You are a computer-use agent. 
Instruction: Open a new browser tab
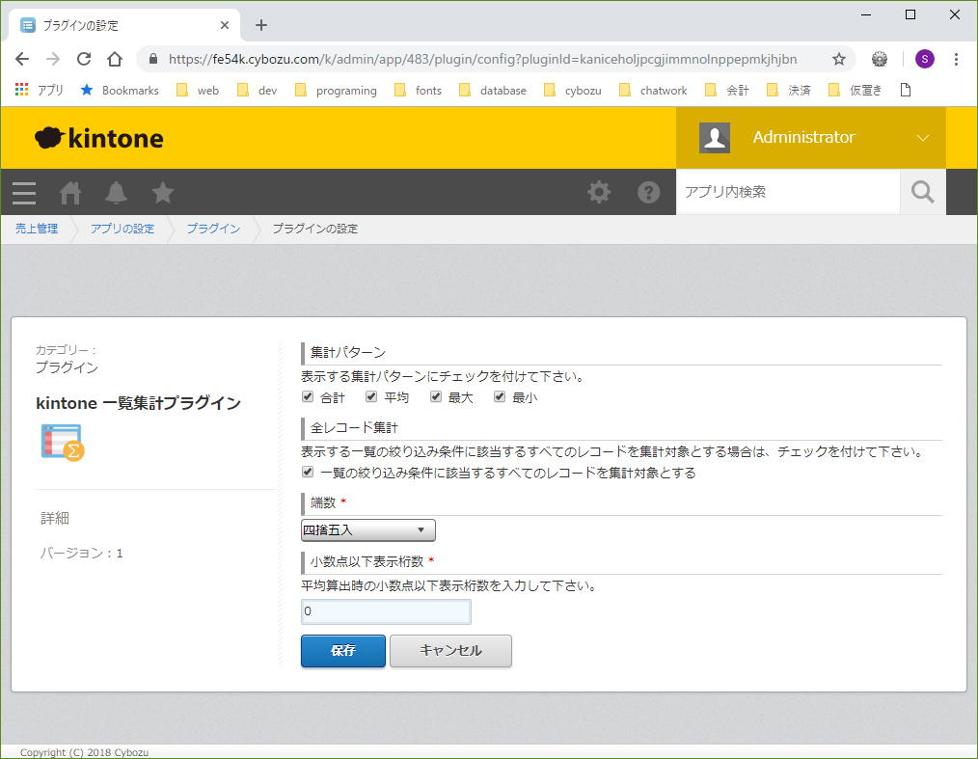261,25
